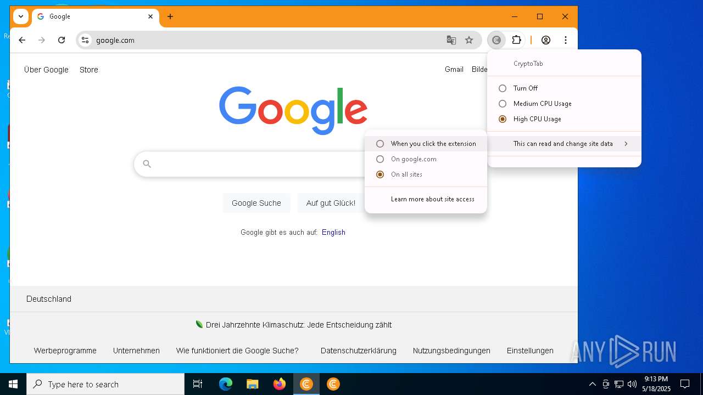Open Werbeprogramme footer link
This screenshot has width=703, height=395.
[x=65, y=351]
